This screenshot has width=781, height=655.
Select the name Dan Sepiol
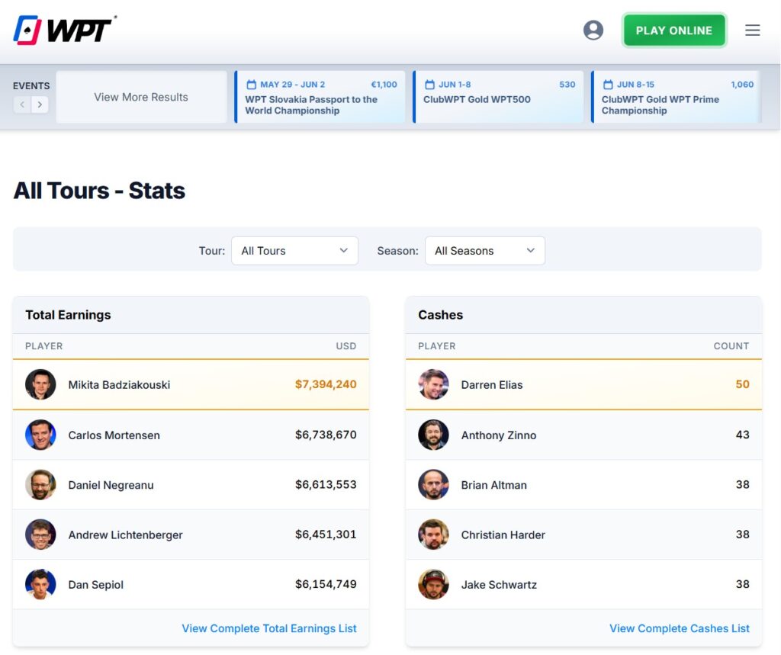(x=95, y=585)
